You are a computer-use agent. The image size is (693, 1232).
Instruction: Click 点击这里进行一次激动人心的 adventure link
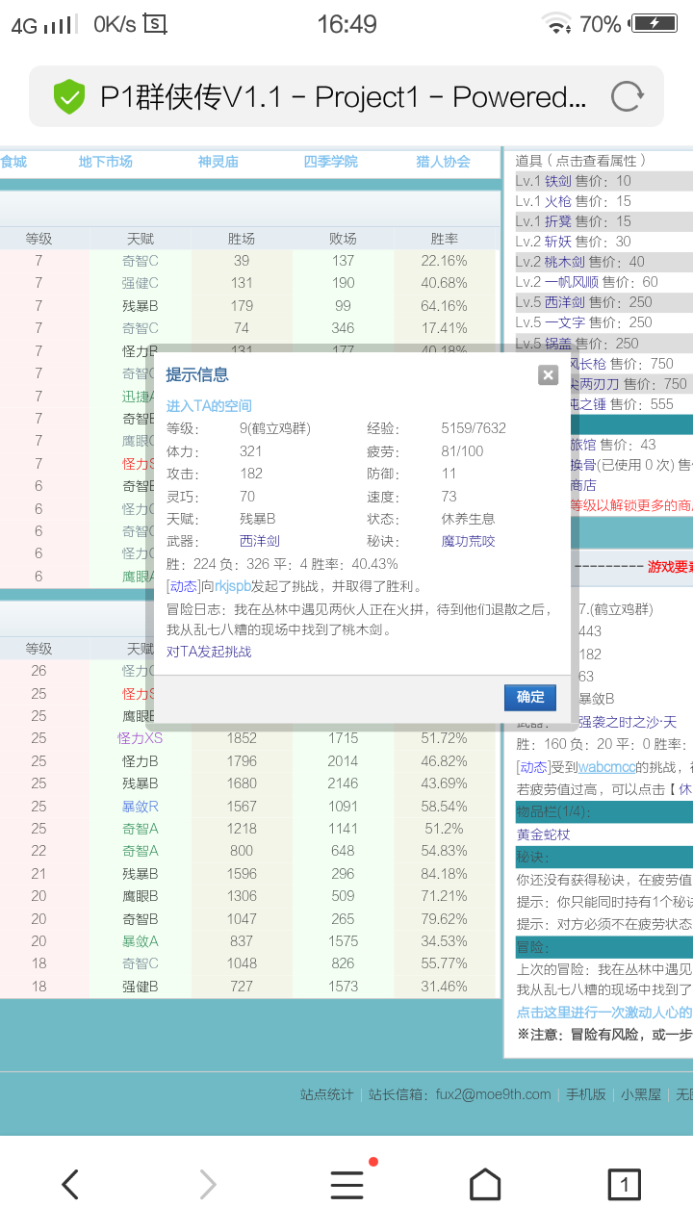pyautogui.click(x=604, y=1012)
